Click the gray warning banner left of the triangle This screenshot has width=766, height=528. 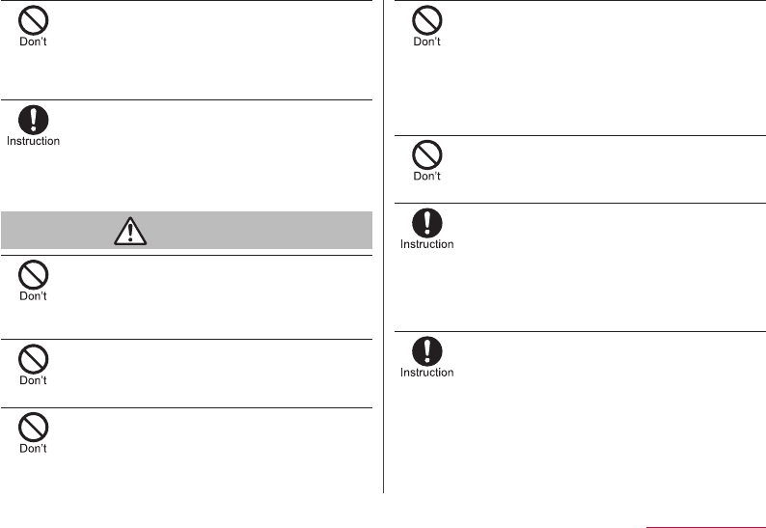tap(58, 230)
